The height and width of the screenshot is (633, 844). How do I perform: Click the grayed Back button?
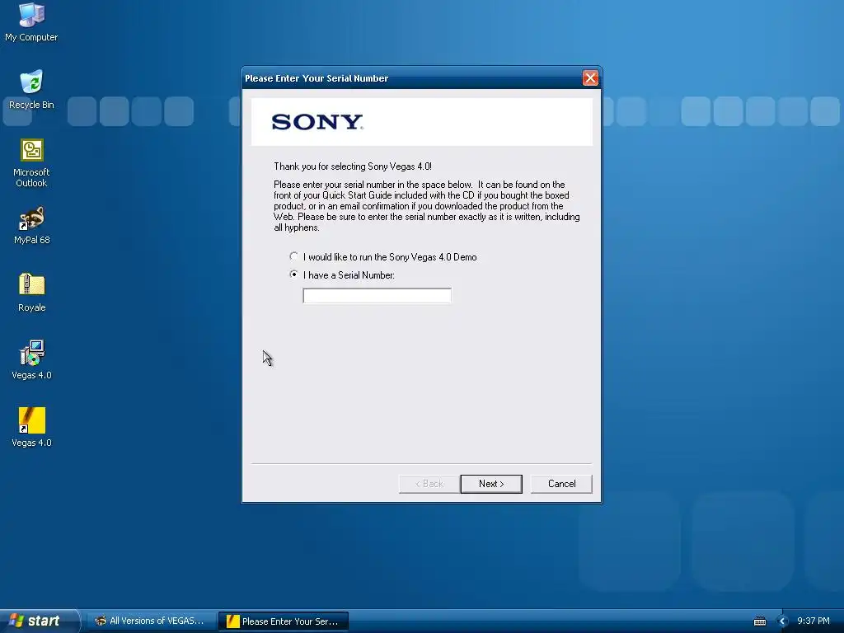click(429, 483)
